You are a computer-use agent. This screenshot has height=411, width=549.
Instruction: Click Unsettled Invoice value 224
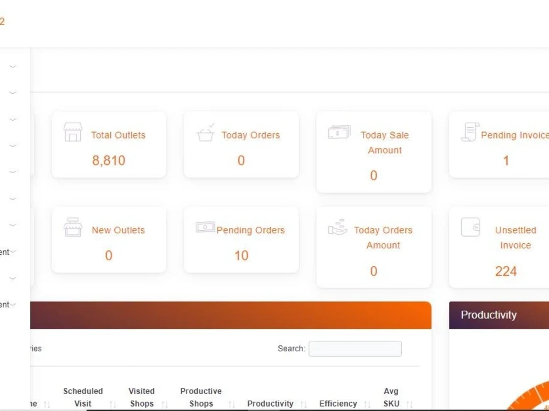(506, 271)
